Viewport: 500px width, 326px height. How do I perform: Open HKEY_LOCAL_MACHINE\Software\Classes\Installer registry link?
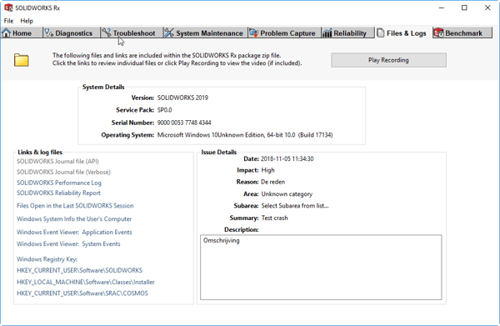coord(86,282)
